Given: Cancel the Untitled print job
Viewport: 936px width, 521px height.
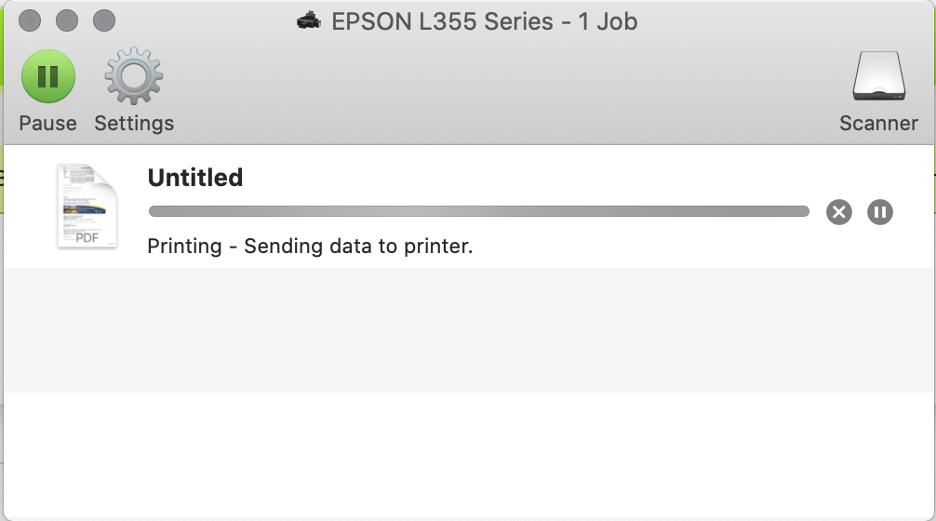Looking at the screenshot, I should [839, 212].
